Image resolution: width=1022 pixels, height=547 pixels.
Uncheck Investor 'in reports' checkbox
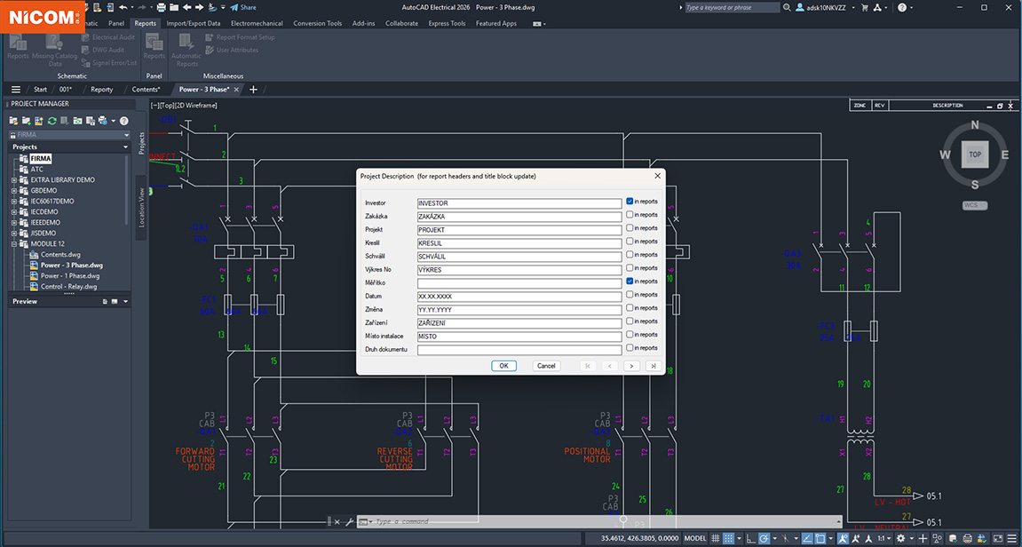[630, 202]
